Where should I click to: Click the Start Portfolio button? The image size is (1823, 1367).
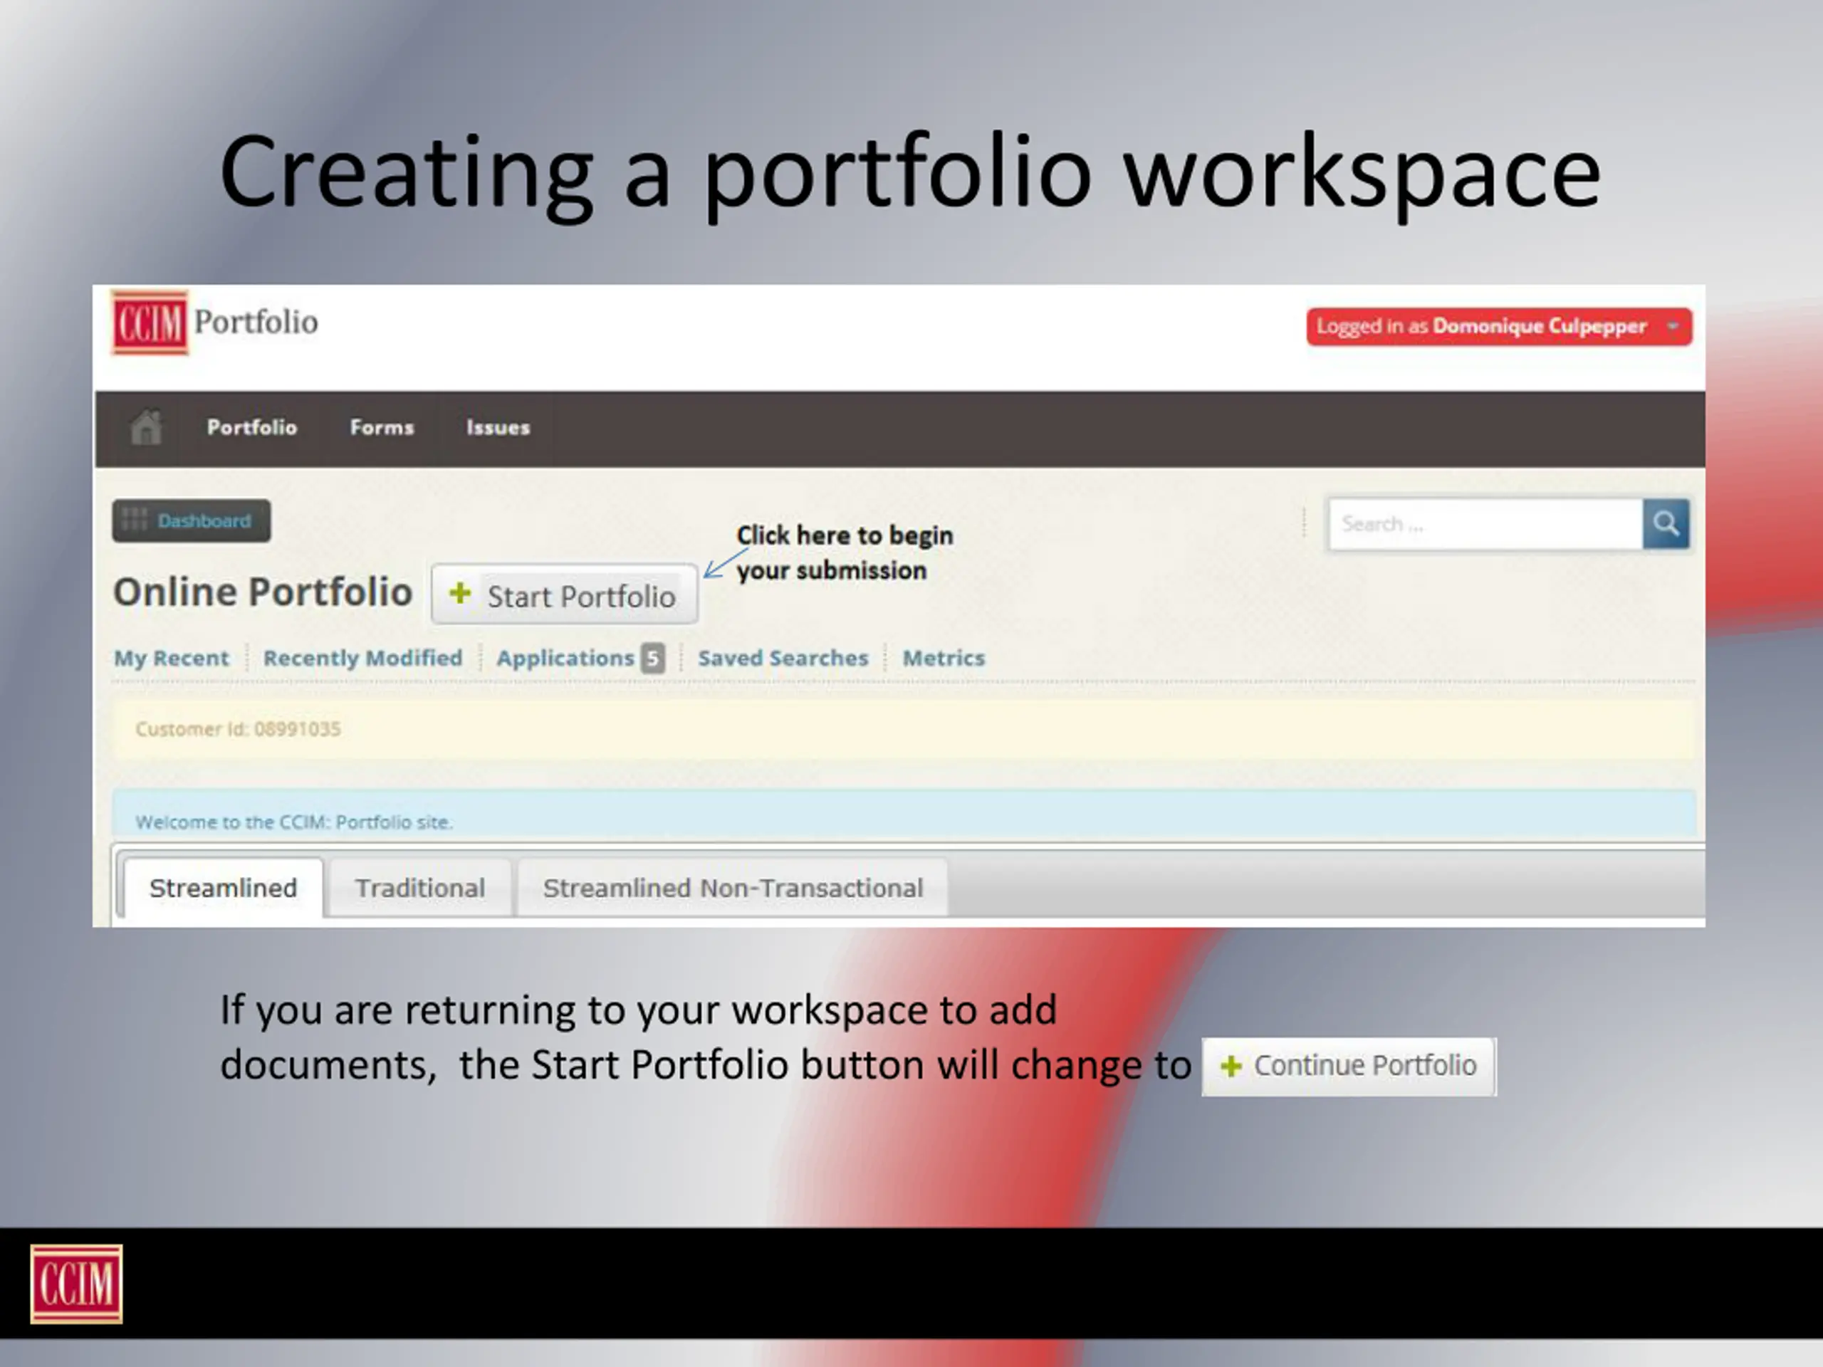[565, 594]
